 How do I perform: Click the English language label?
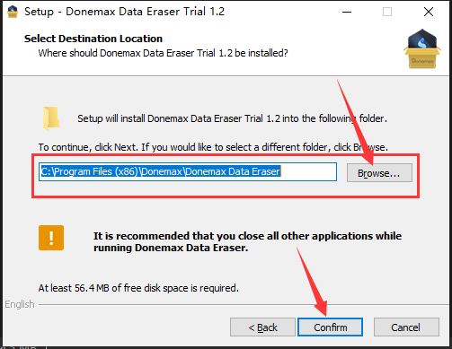coord(20,304)
